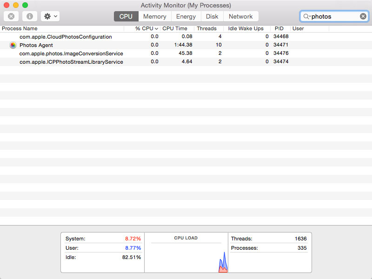This screenshot has width=372, height=279.
Task: Switch to the Memory tab
Action: pos(155,16)
